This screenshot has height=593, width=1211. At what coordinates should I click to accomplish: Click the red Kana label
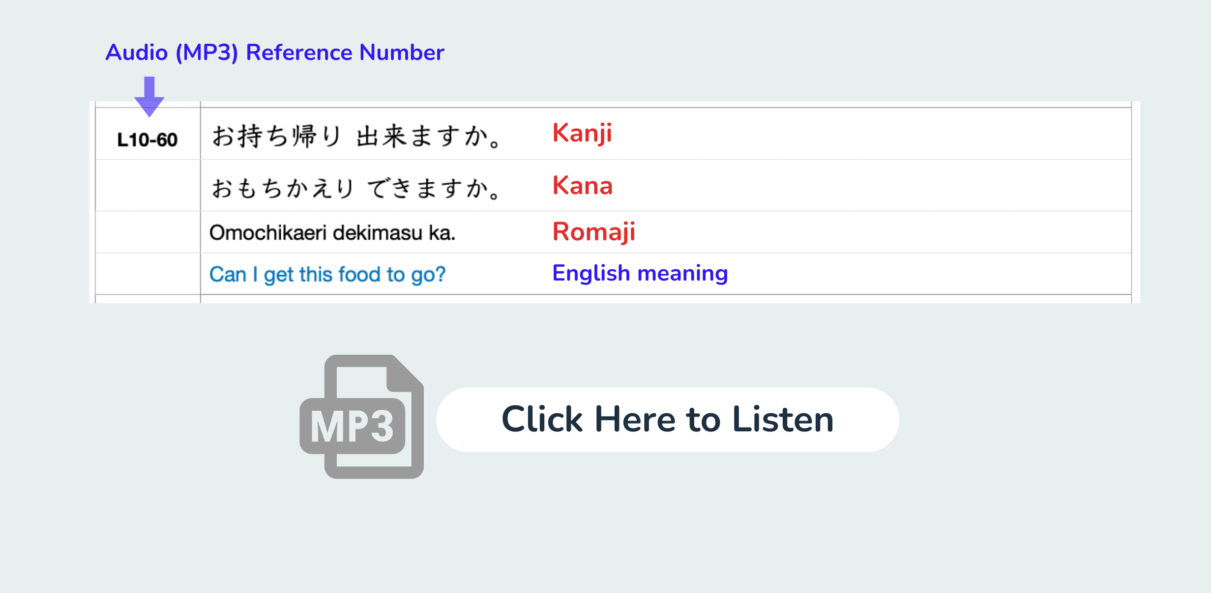pos(583,186)
